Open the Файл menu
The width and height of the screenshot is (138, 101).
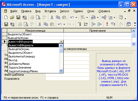(x=14, y=11)
